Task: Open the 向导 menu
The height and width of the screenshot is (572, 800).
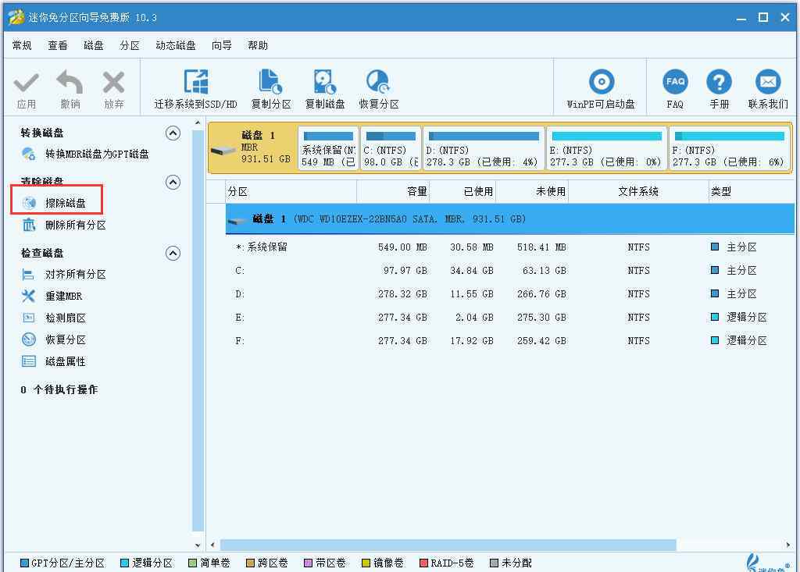Action: 221,45
